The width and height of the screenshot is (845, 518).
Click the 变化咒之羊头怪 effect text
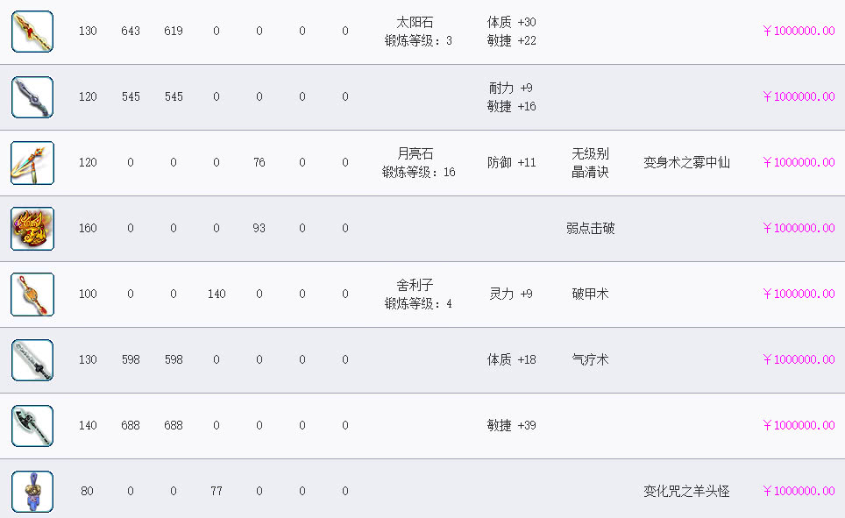tap(686, 492)
